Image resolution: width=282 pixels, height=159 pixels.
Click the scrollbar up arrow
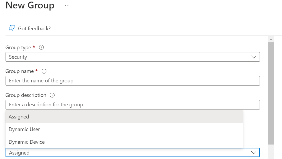point(271,39)
